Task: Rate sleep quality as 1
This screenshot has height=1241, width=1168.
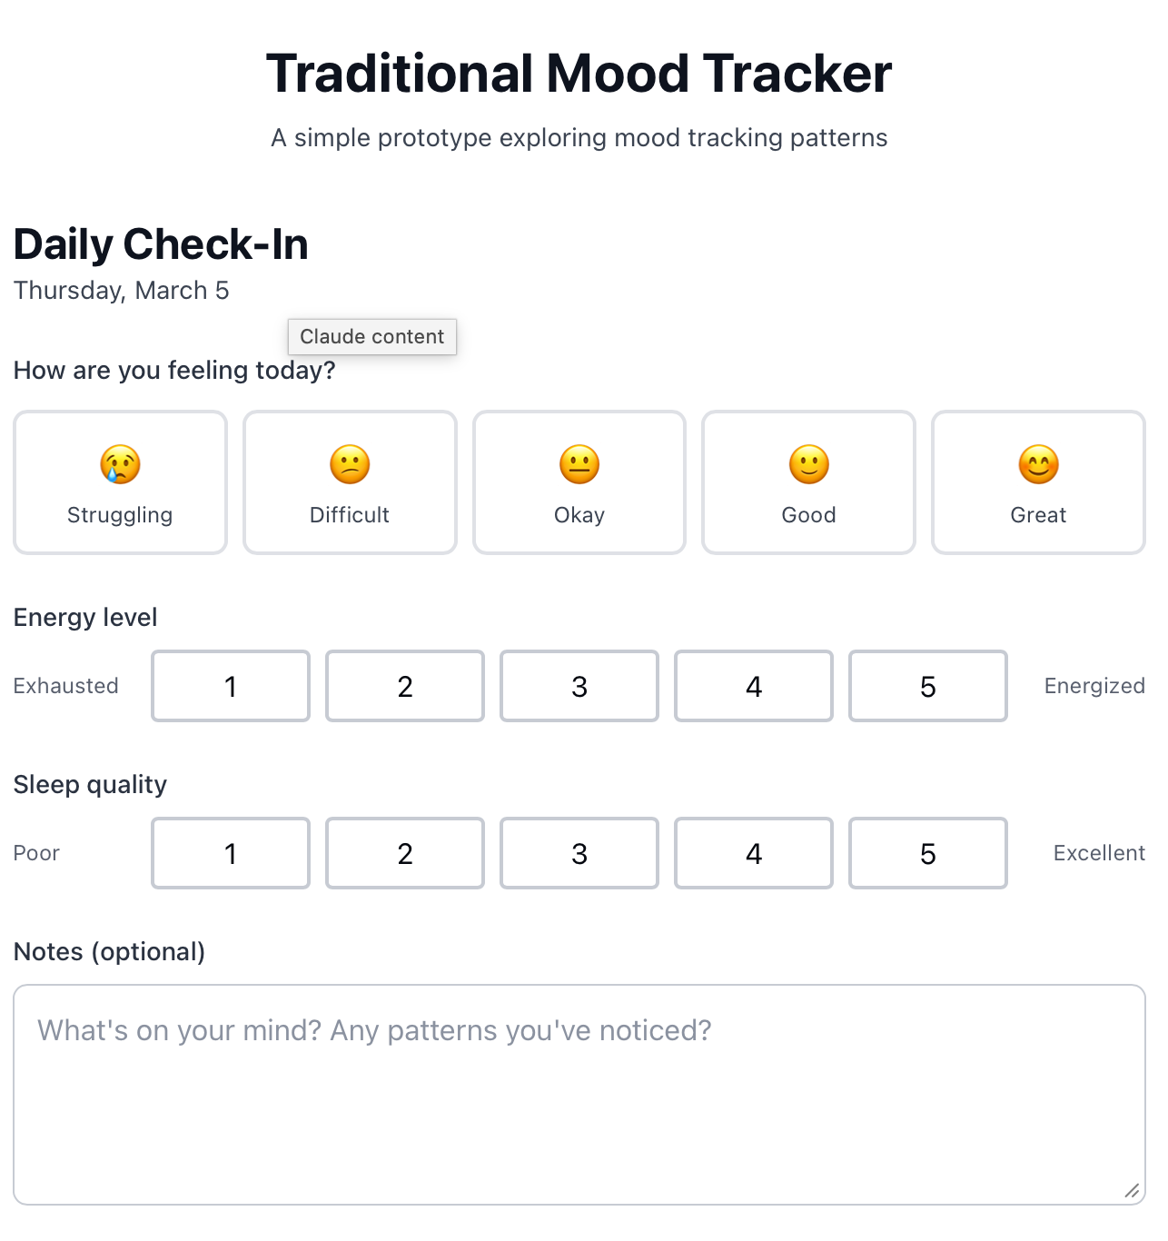Action: tap(231, 853)
